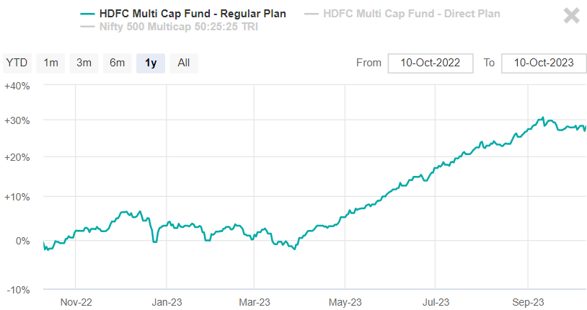
Task: Switch to the 1m time range
Action: pyautogui.click(x=50, y=63)
